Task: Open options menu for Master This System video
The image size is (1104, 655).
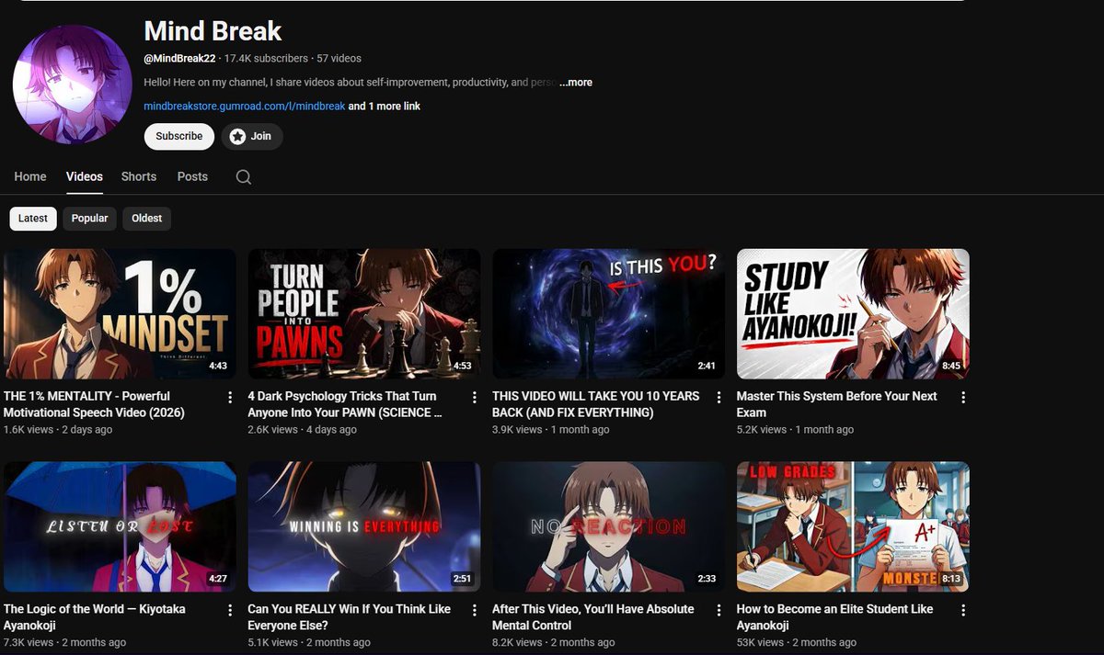Action: [963, 397]
